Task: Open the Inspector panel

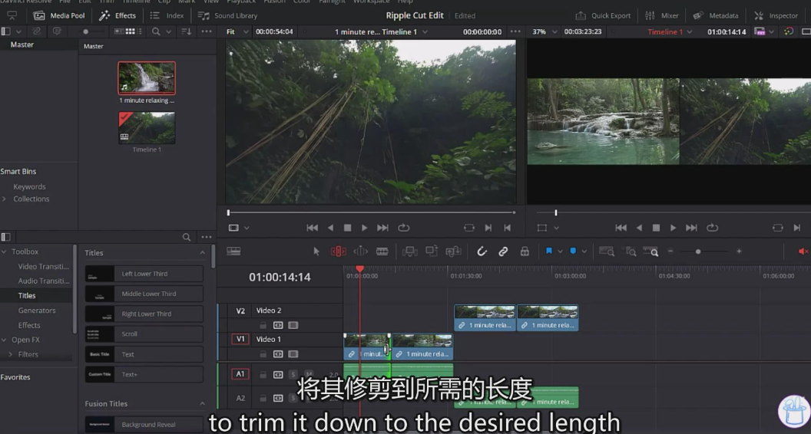Action: point(776,15)
